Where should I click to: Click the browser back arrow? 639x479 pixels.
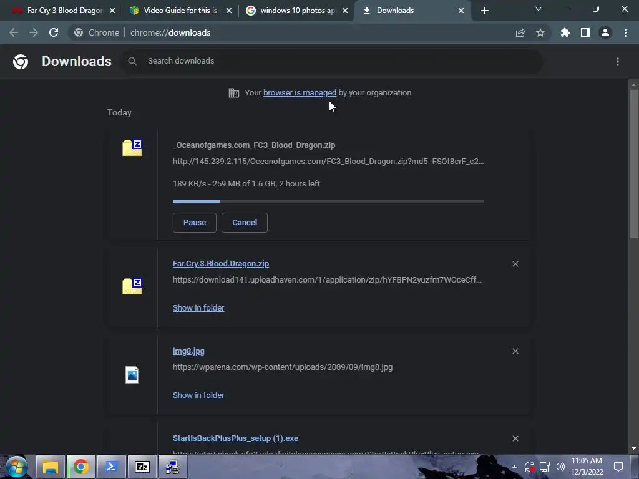point(14,32)
